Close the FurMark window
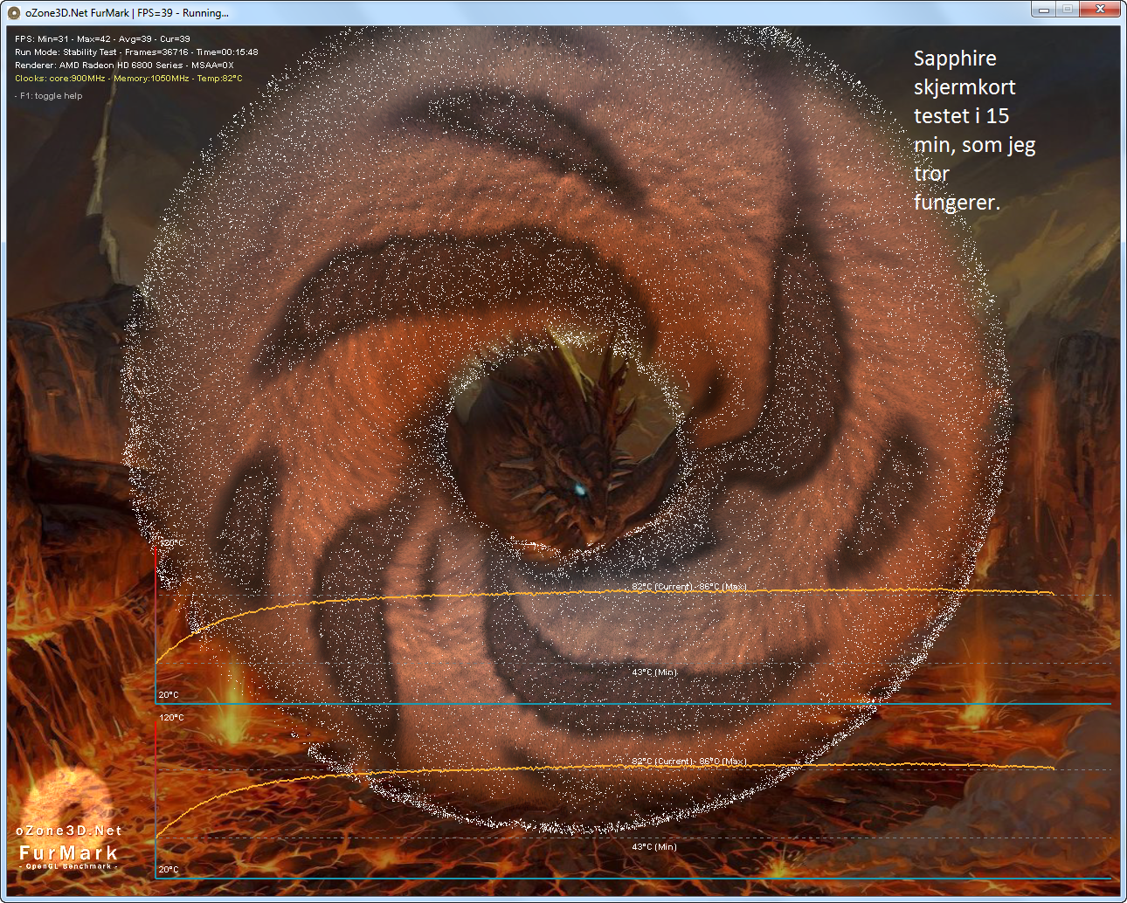The image size is (1127, 903). [1100, 10]
